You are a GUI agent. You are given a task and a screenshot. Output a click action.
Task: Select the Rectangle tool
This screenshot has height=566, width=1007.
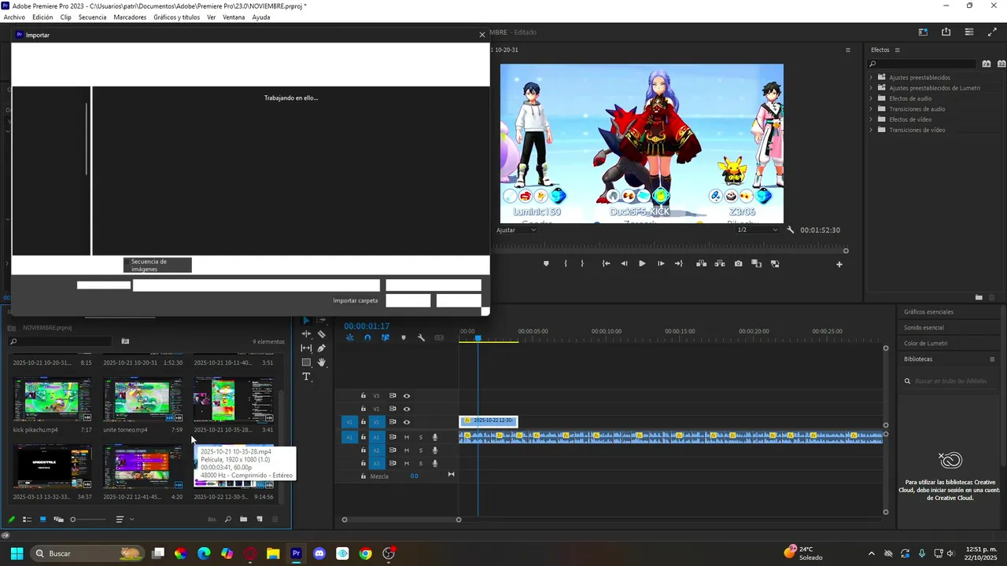pyautogui.click(x=306, y=362)
